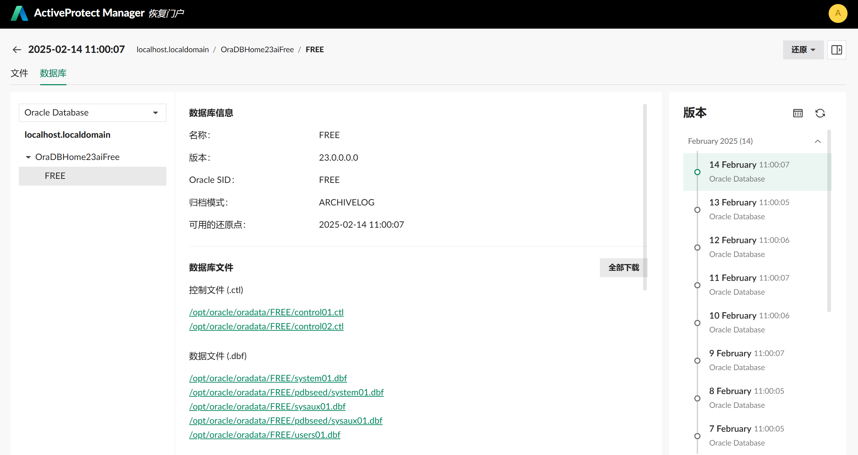
Task: Click the versions panel vertical scrollbar
Action: tap(829, 221)
